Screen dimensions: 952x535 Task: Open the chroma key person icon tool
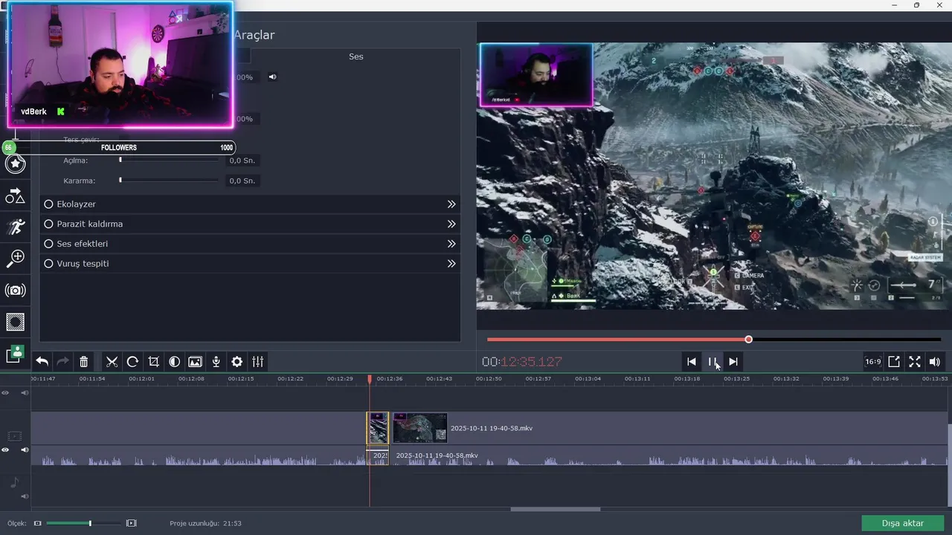pyautogui.click(x=15, y=354)
